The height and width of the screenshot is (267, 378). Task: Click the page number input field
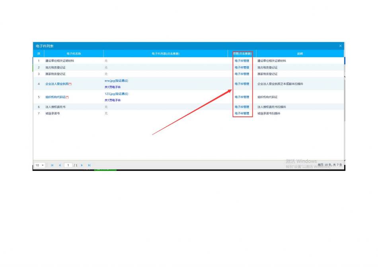pyautogui.click(x=68, y=165)
